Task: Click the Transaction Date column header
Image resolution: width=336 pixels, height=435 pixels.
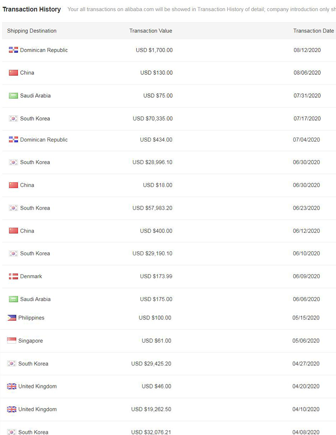Action: [314, 31]
